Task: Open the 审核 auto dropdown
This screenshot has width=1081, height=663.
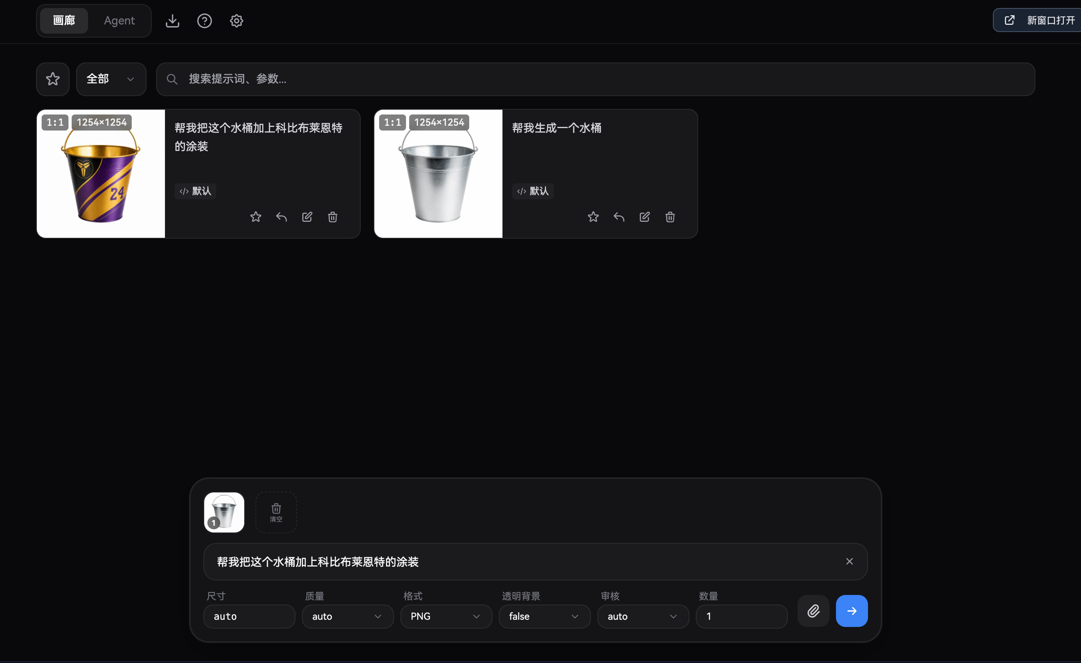Action: (x=643, y=617)
